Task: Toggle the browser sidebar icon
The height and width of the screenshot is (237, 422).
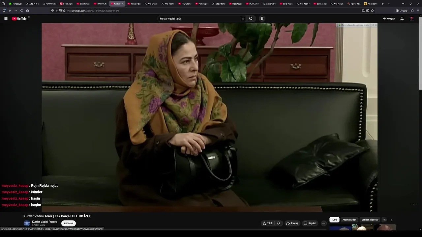Action: pyautogui.click(x=4, y=11)
